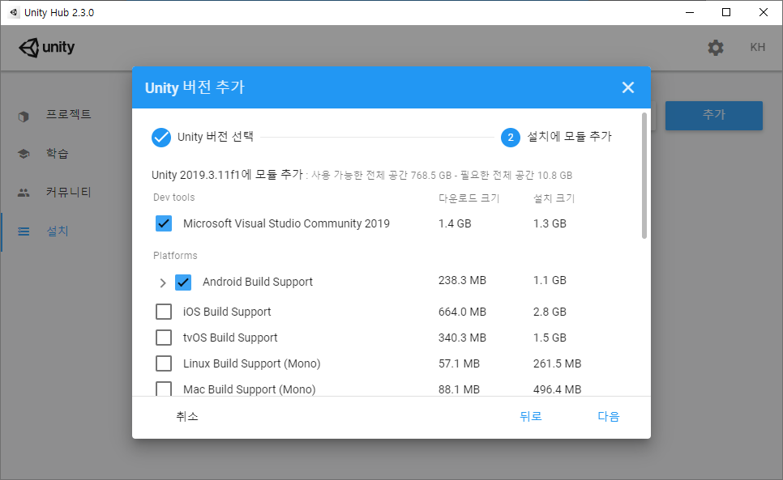Go back with the 뒤로 button
Viewport: 783px width, 480px height.
[x=530, y=416]
